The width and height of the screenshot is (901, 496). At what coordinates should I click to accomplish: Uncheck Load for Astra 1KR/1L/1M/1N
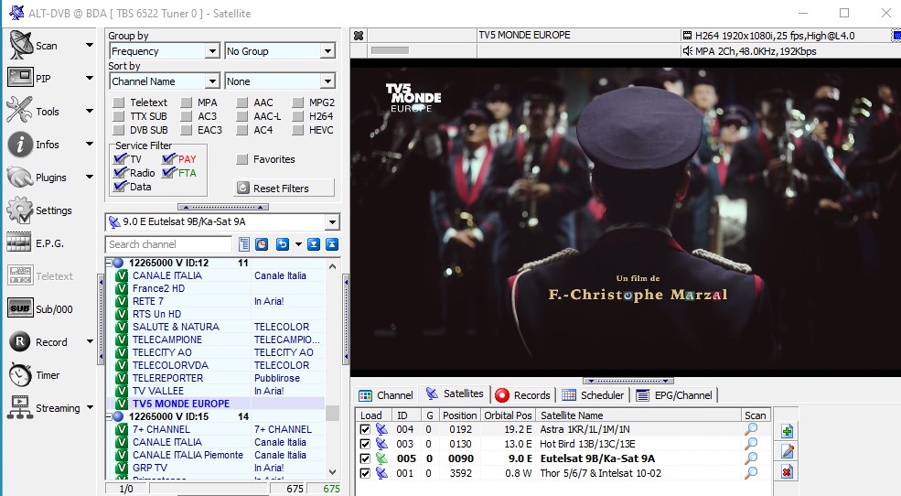(365, 429)
